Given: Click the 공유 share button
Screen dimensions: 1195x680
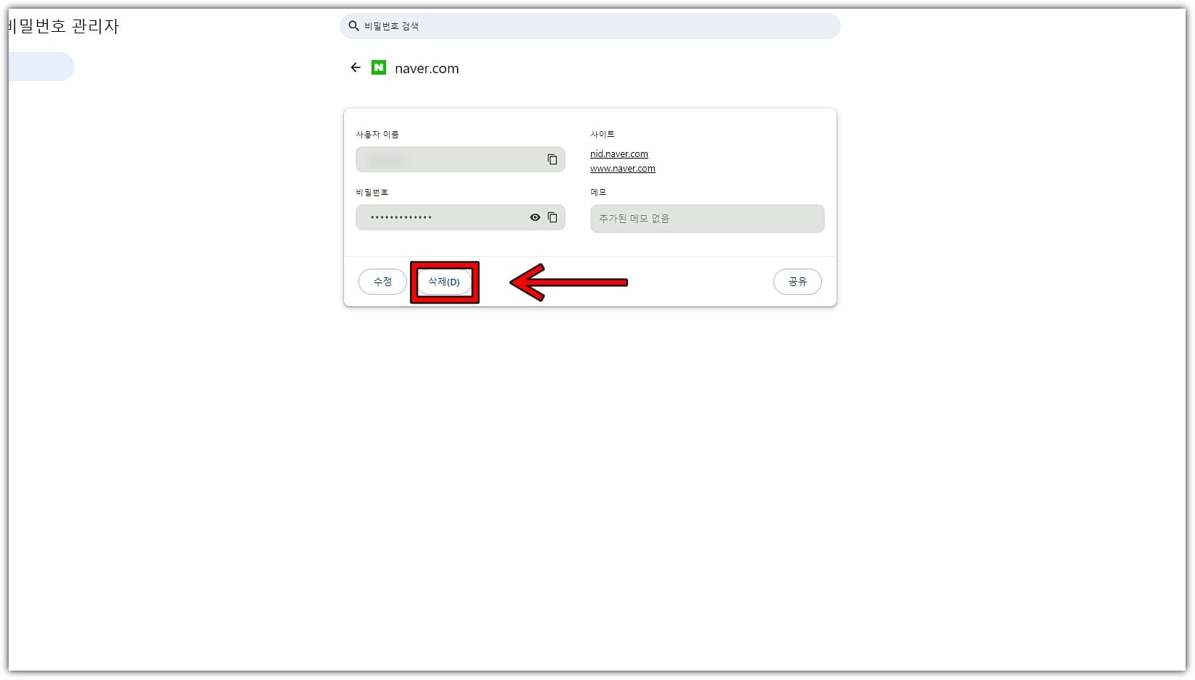Looking at the screenshot, I should pos(797,282).
